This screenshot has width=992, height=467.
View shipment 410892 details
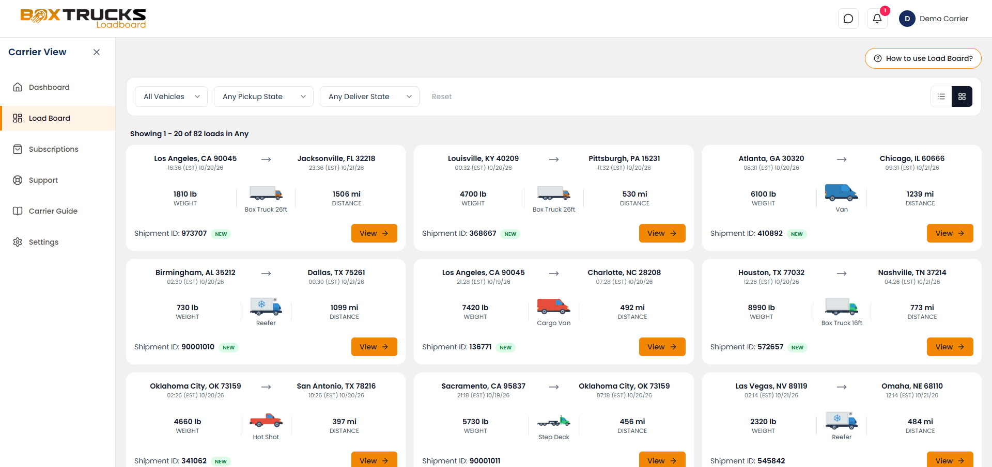(950, 233)
